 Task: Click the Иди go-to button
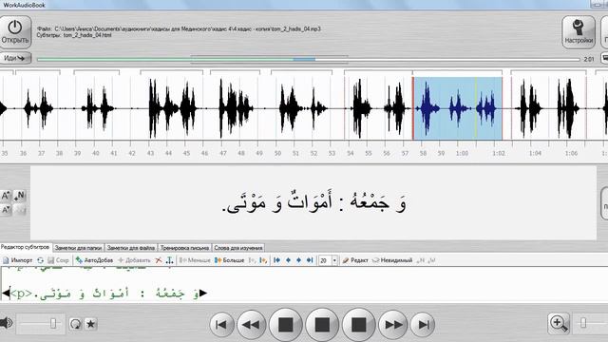15,58
